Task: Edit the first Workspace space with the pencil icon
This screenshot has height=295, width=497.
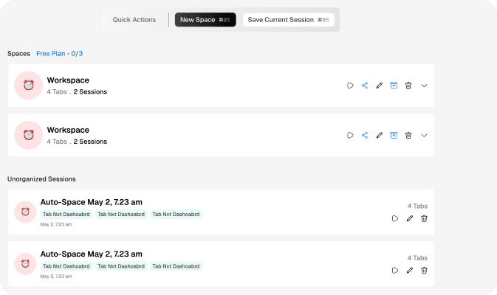Action: (380, 86)
